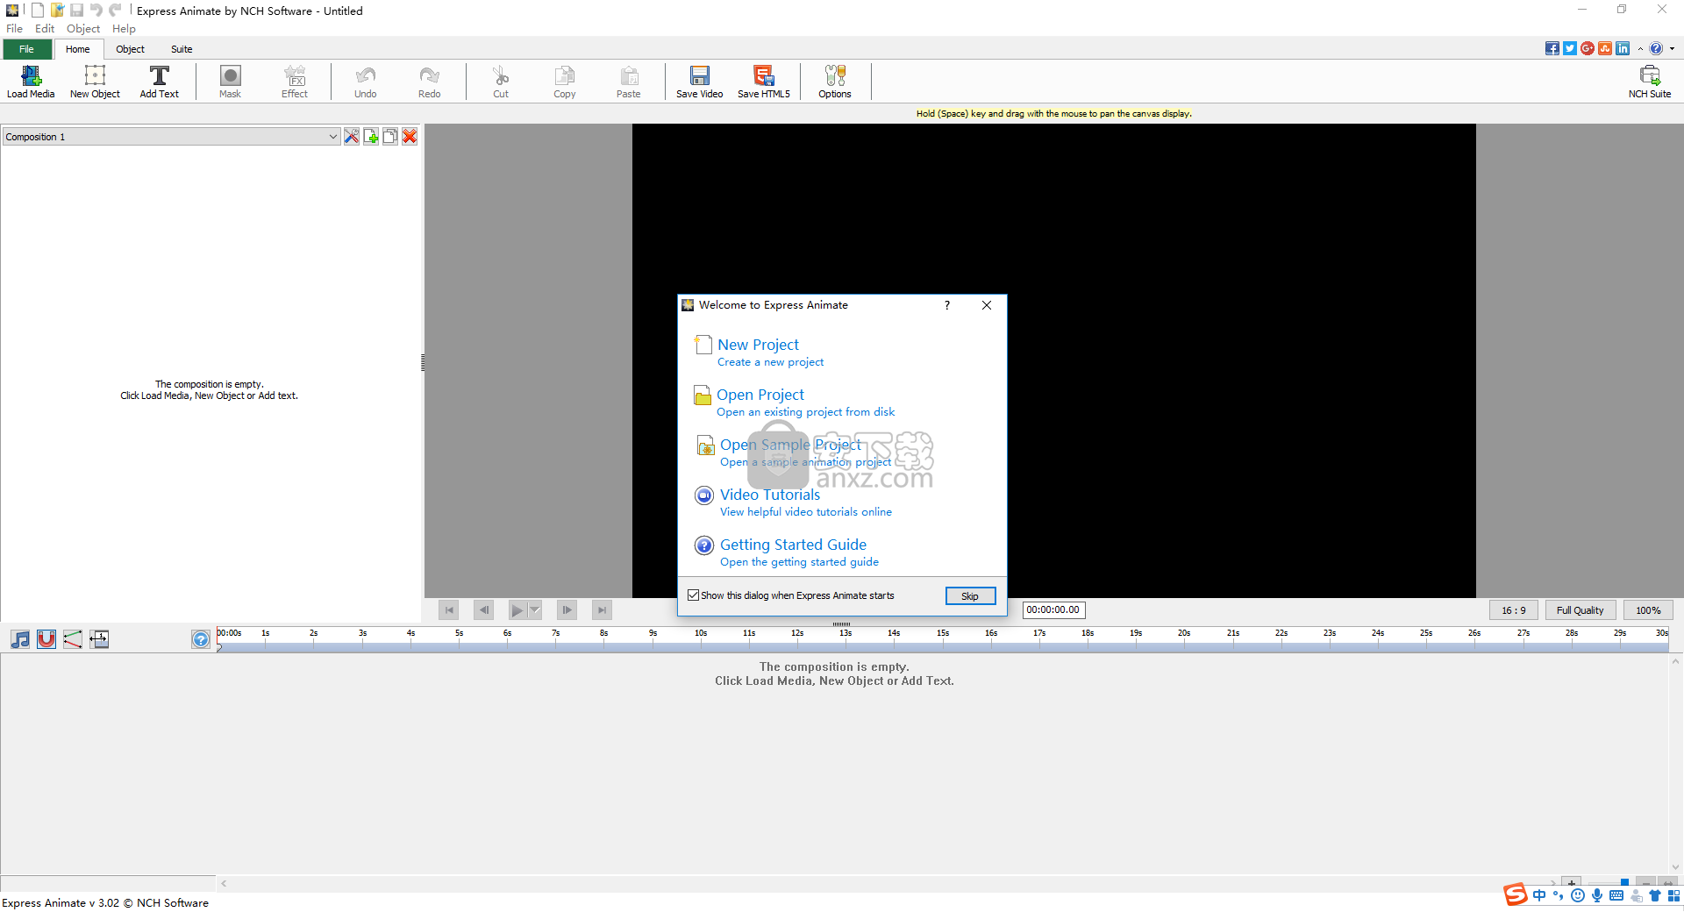The image size is (1684, 912).
Task: Create a New Object from the toolbar
Action: pyautogui.click(x=95, y=82)
